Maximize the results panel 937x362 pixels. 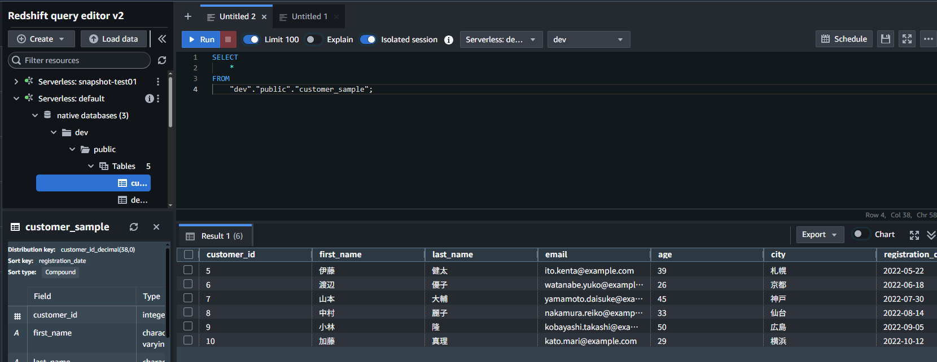point(914,235)
